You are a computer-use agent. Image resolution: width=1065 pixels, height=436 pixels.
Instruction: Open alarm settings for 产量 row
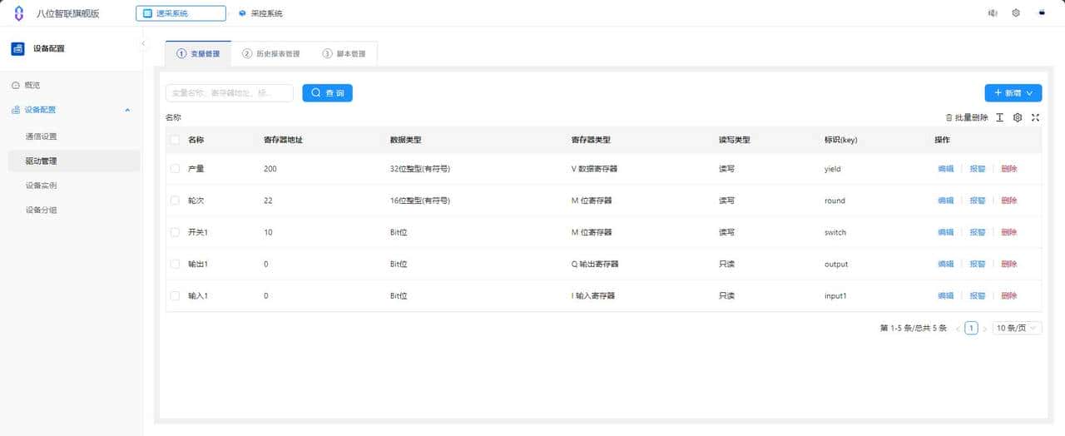(978, 169)
